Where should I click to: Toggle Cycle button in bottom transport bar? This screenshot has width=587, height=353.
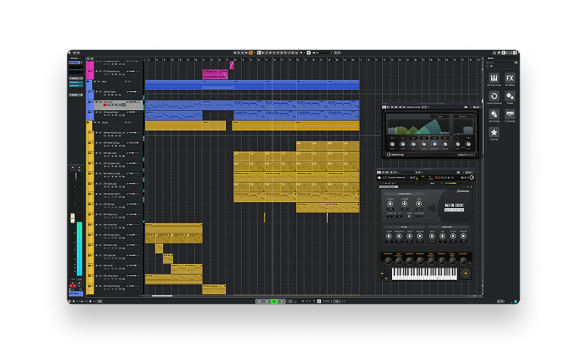[259, 301]
